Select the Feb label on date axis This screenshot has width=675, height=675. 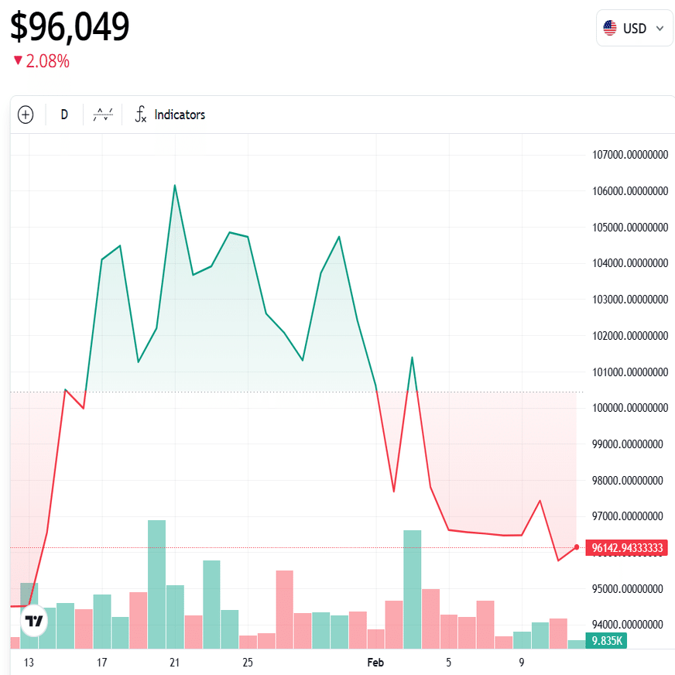(375, 663)
